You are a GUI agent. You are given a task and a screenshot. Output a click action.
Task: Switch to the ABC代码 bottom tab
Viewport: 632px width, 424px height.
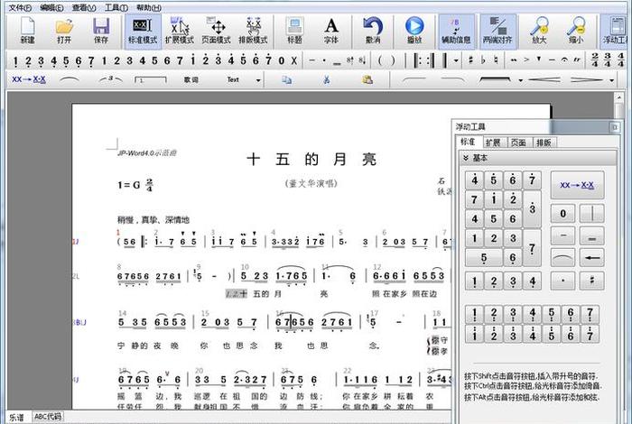tap(48, 417)
